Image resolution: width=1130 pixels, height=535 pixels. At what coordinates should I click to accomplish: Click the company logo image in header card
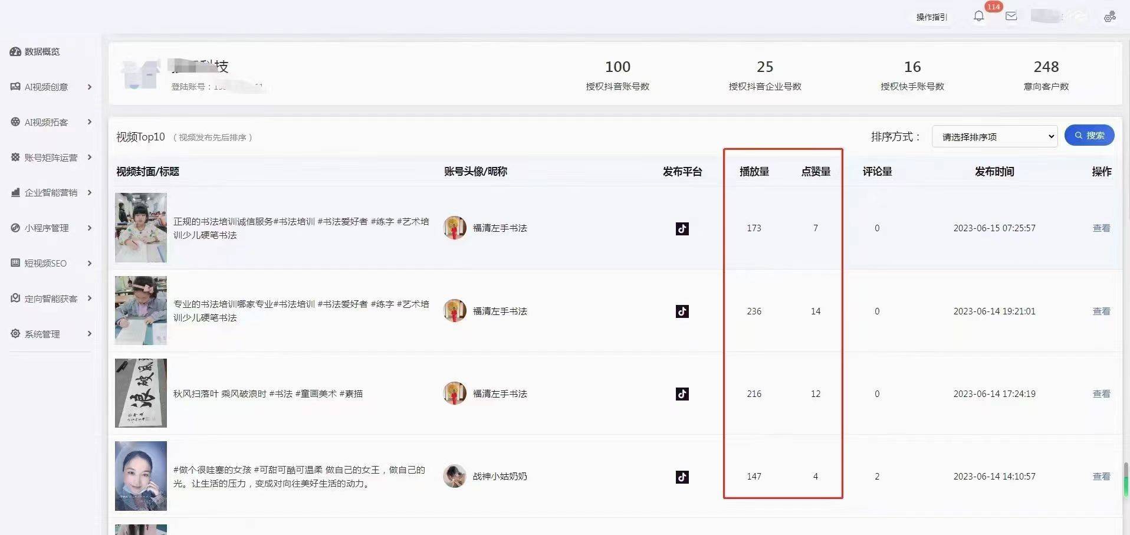141,74
